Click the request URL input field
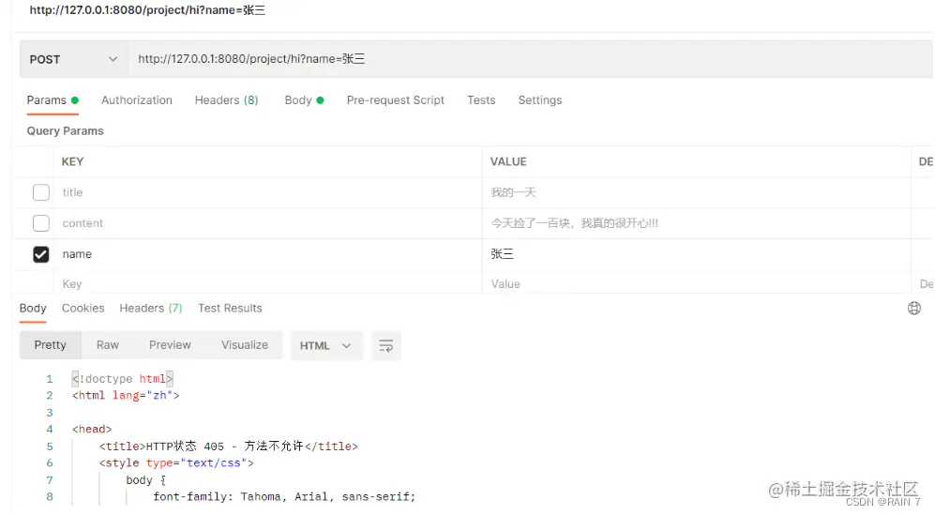935x515 pixels. coord(531,59)
